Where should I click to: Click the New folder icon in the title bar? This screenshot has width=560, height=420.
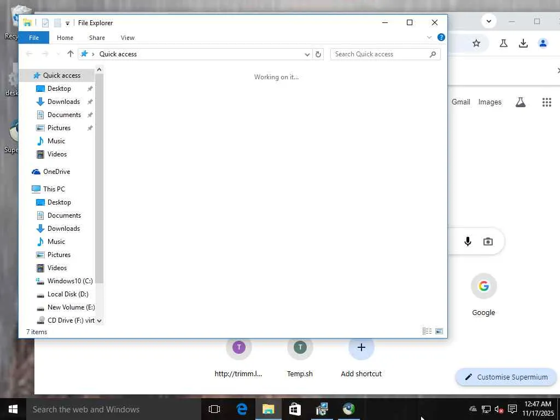[57, 23]
